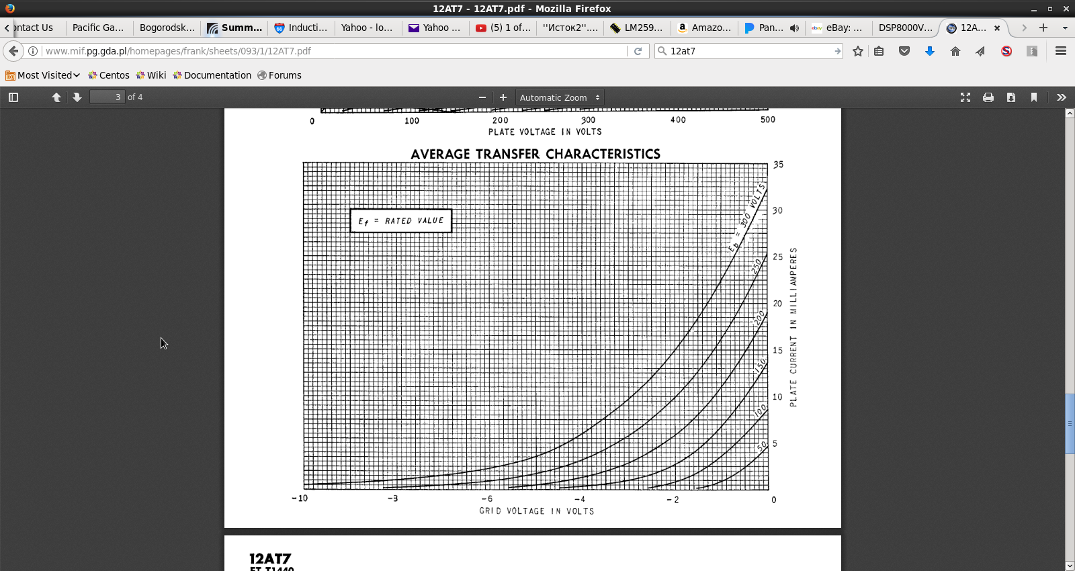Click the PDF page number field
This screenshot has height=571, width=1075.
point(107,97)
